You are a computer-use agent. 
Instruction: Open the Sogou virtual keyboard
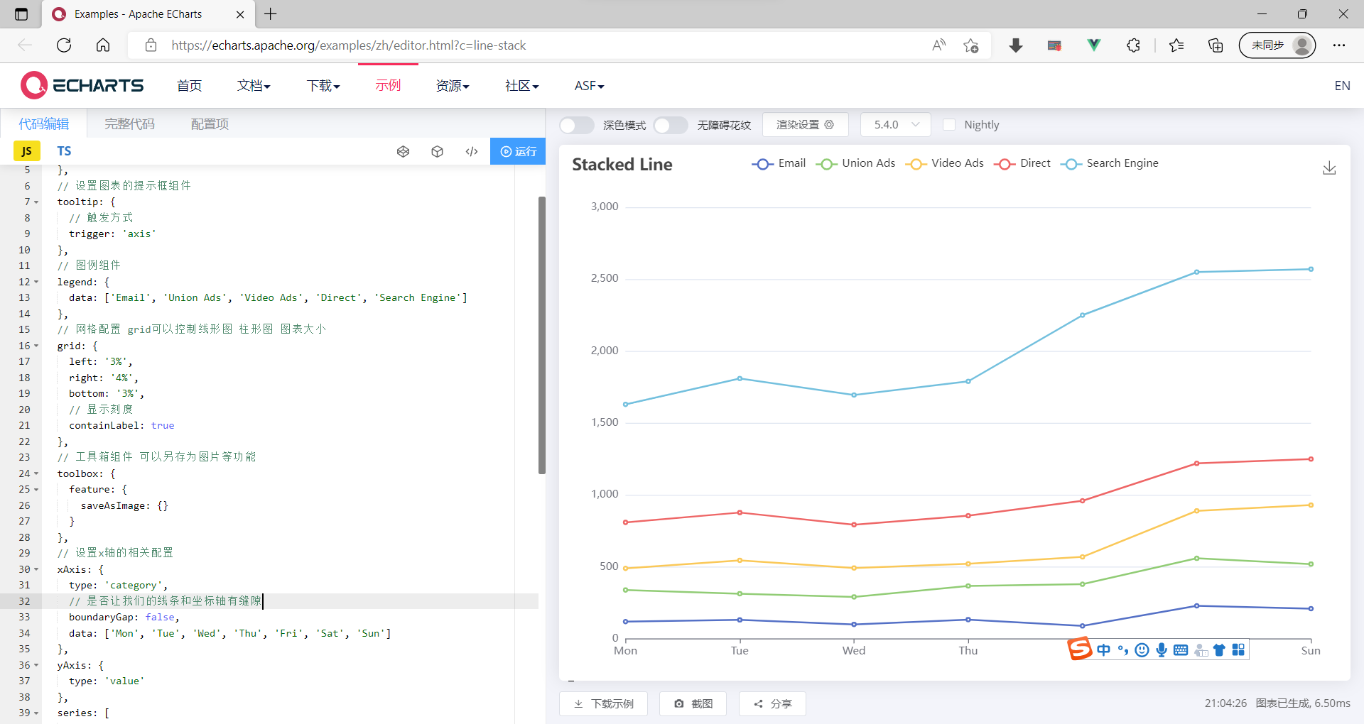tap(1181, 649)
